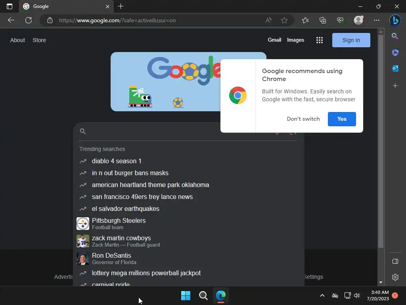The image size is (406, 305).
Task: Open Microsoft 365 sidebar icon
Action: click(x=395, y=52)
